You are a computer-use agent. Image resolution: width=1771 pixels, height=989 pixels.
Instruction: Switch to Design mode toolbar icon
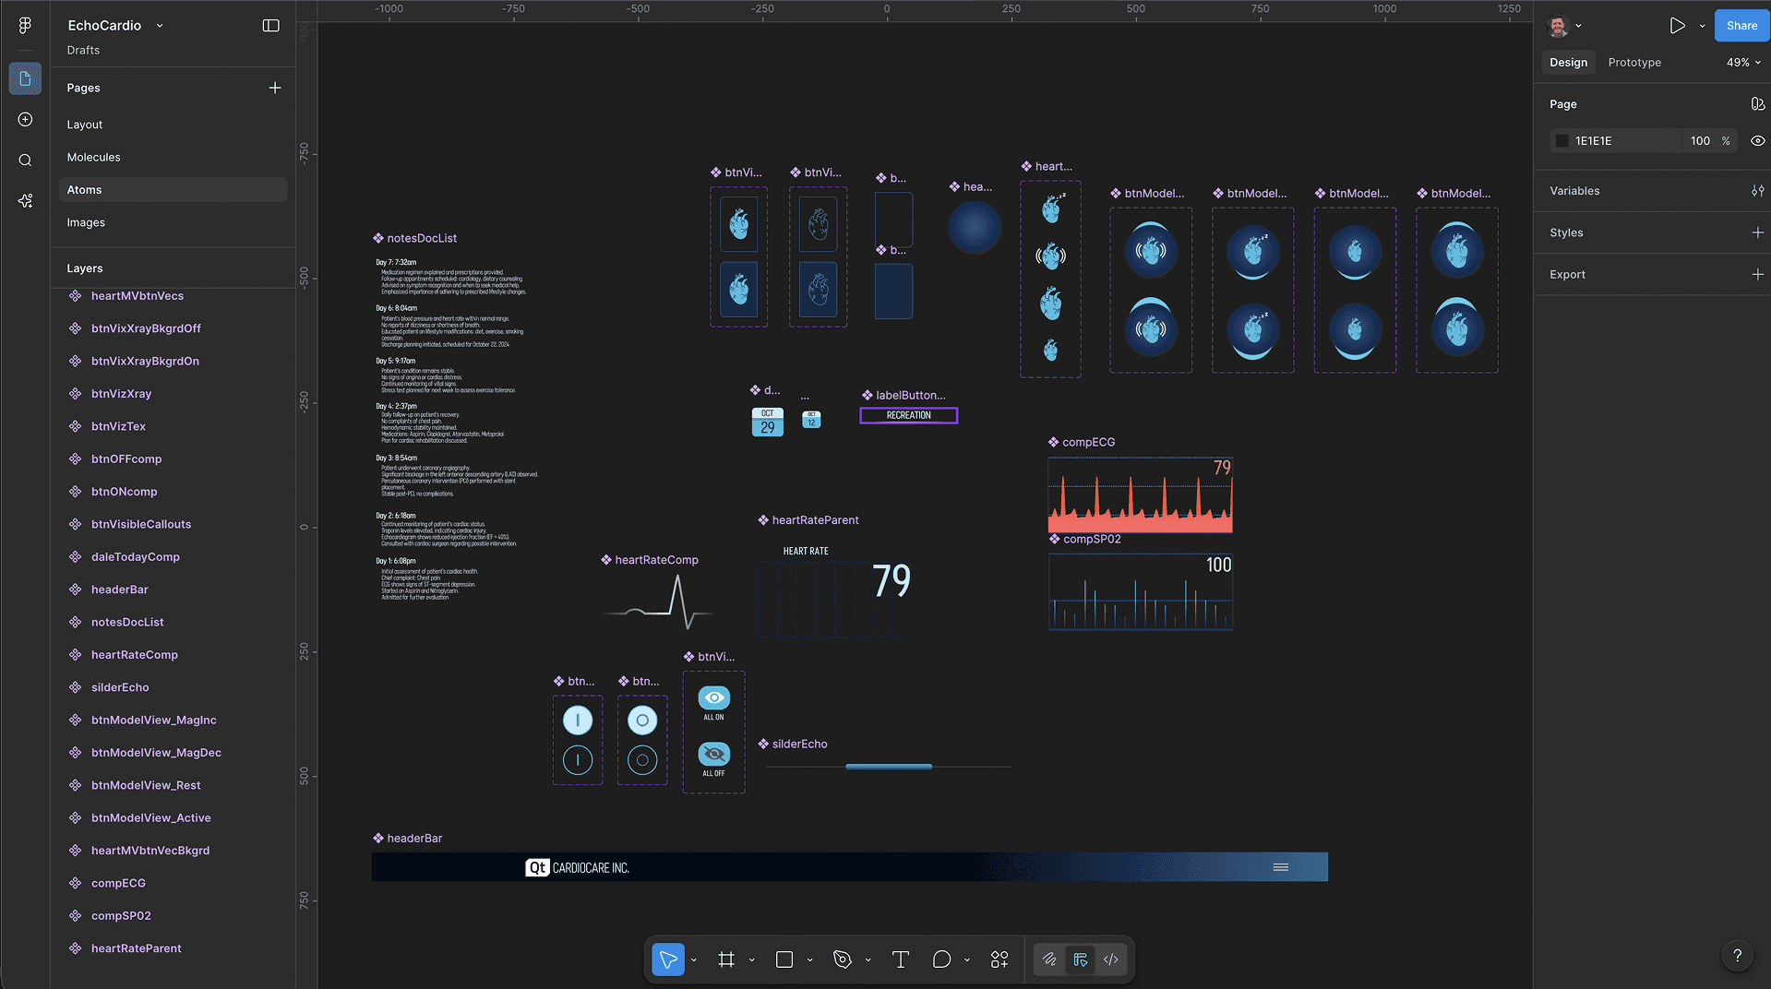coord(1081,959)
